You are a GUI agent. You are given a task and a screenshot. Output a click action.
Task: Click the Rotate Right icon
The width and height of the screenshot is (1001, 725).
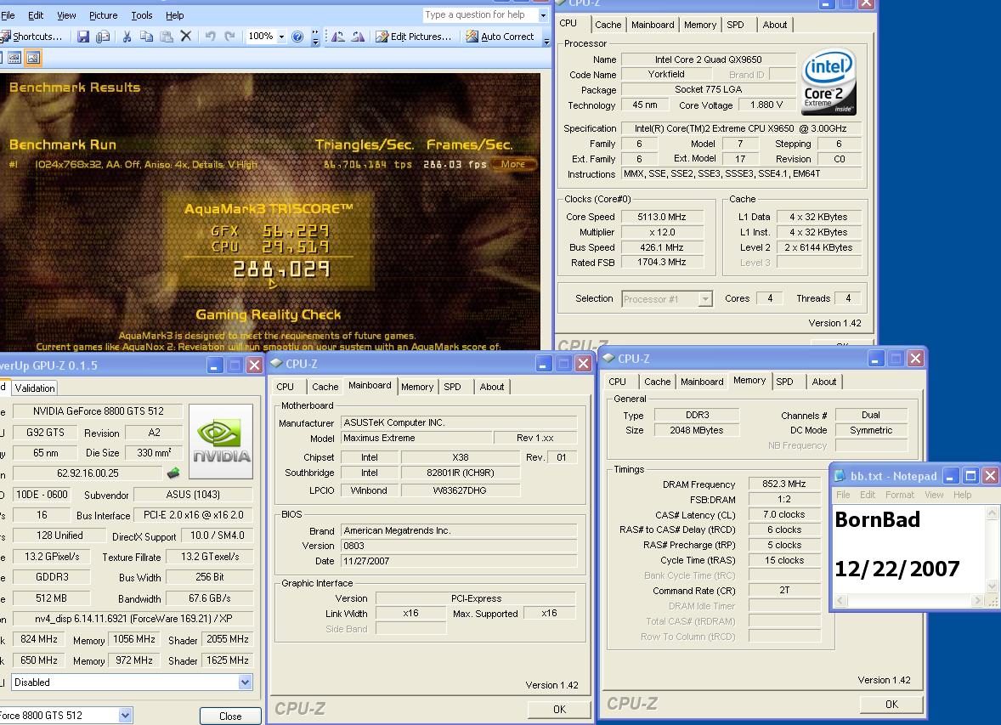pos(358,37)
